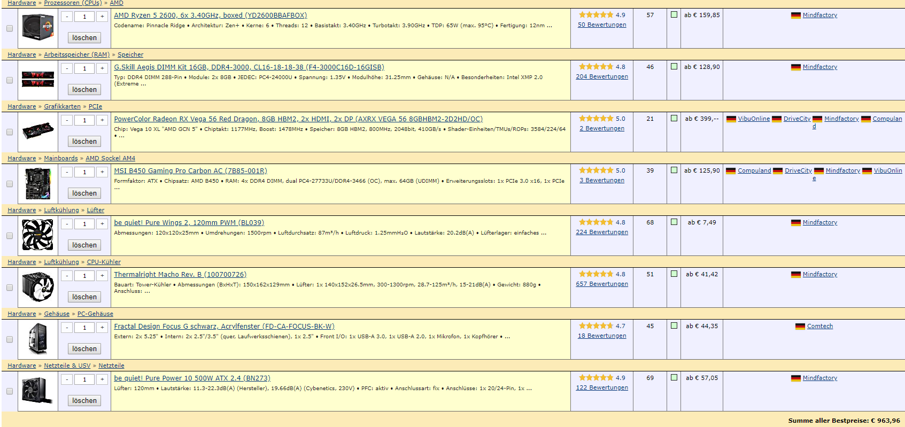Open be quiet! Pure Power 10 500W link
Image resolution: width=905 pixels, height=427 pixels.
click(192, 378)
